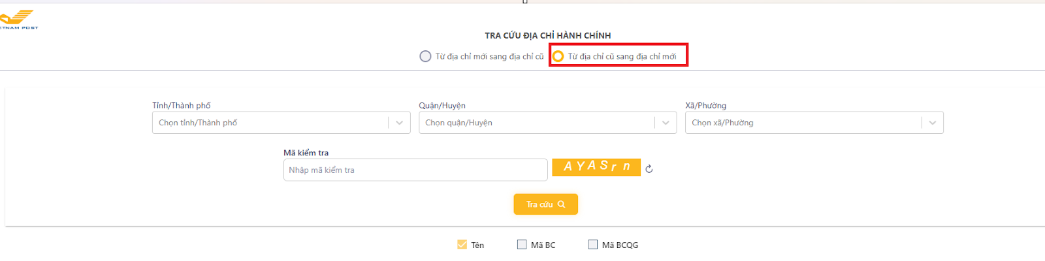Viewport: 1045px width, 261px height.
Task: Expand the Tỉnh/Thành phố chevron arrow
Action: (399, 123)
